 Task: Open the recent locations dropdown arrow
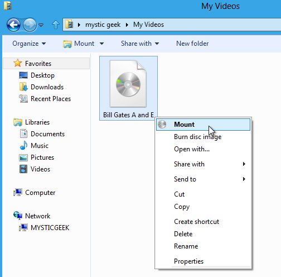click(41, 25)
